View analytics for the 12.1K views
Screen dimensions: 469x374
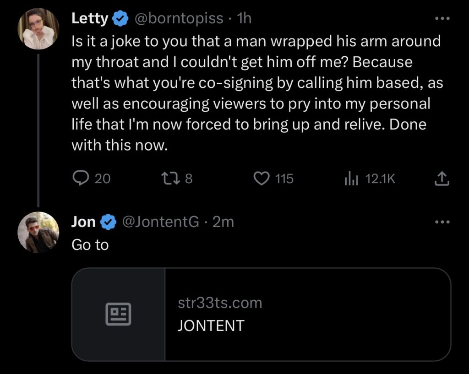(x=349, y=179)
